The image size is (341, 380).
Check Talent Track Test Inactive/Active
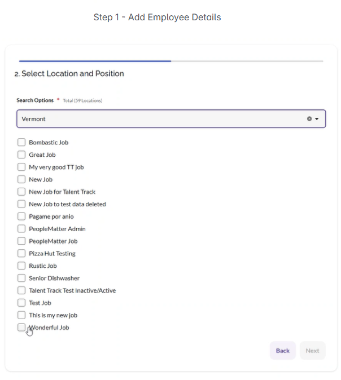(x=21, y=291)
